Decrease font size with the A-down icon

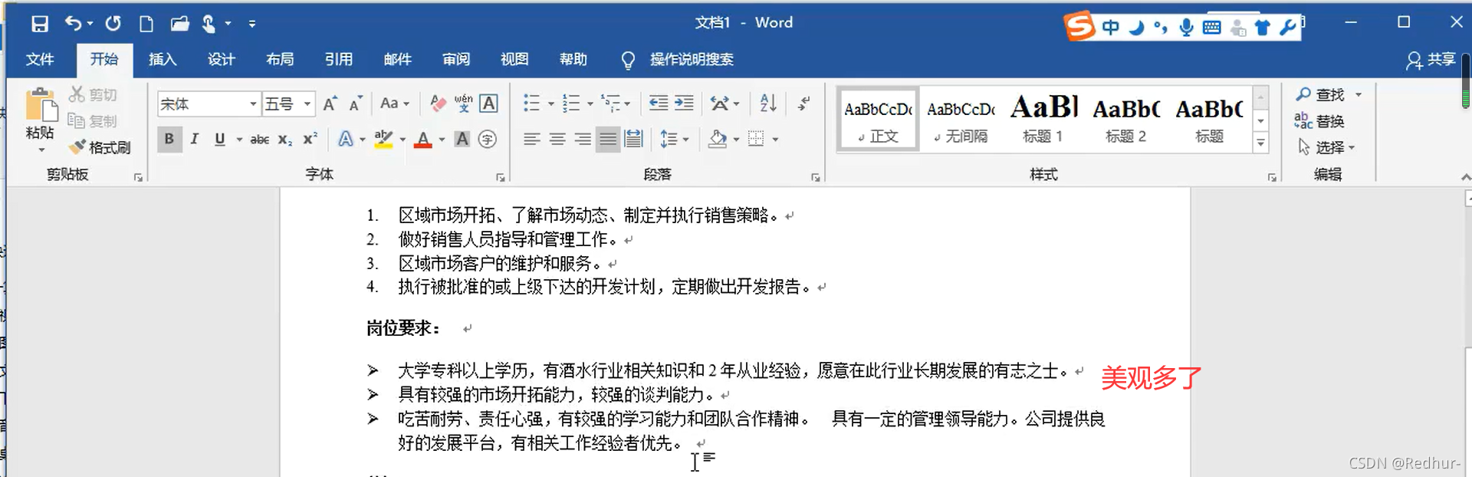coord(356,104)
